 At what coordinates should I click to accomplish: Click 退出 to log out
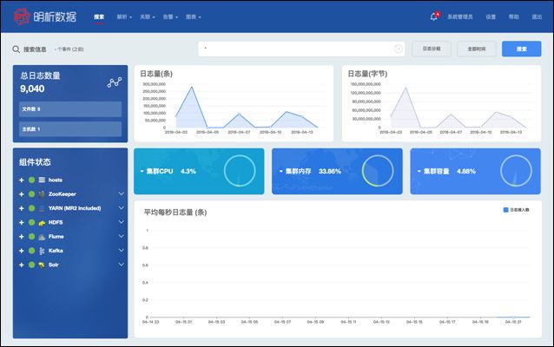tap(537, 17)
